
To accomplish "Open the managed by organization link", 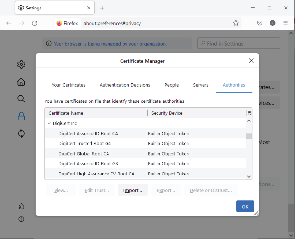I will coord(110,44).
